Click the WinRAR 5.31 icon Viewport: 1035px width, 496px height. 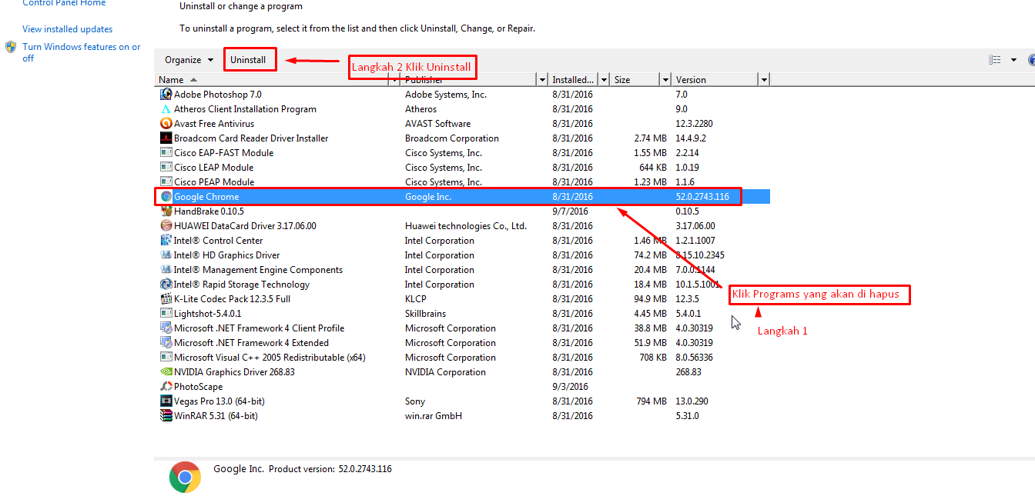(x=166, y=416)
